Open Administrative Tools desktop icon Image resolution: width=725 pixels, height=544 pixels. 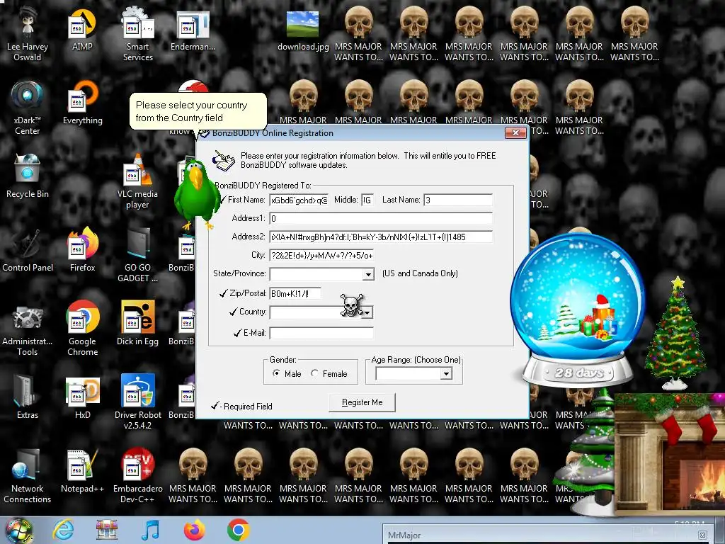28,329
